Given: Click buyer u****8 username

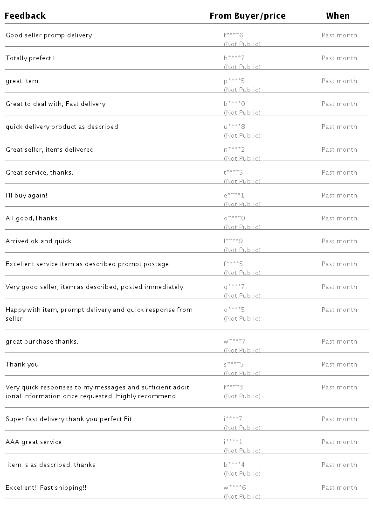Looking at the screenshot, I should point(234,127).
